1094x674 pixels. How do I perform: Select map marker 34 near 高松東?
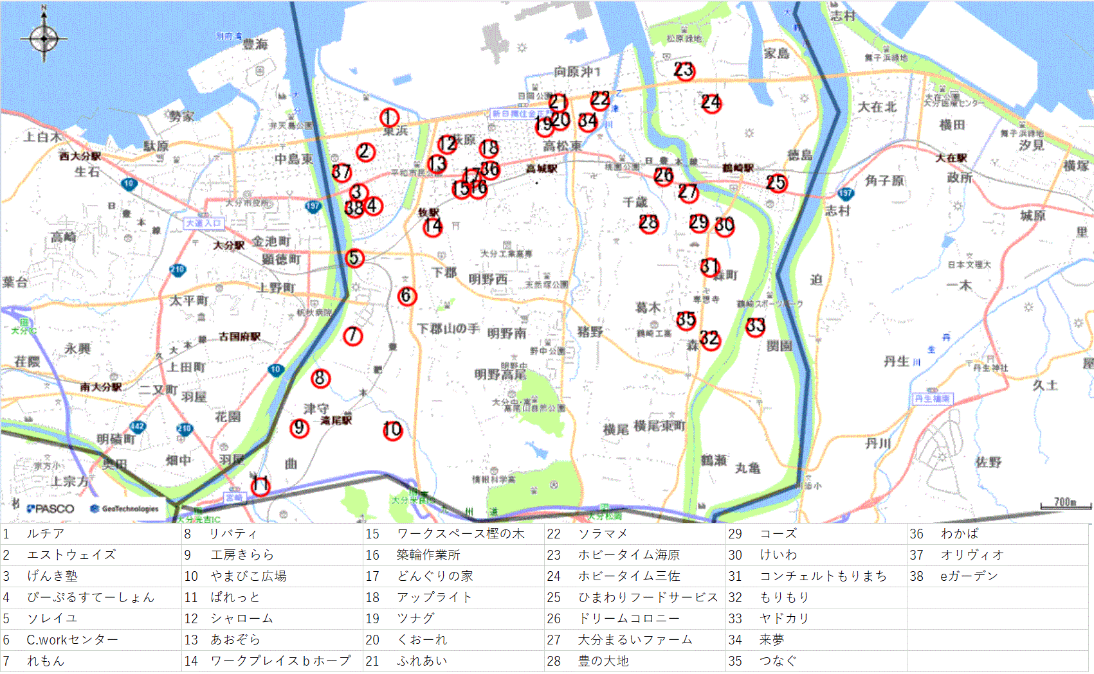588,121
